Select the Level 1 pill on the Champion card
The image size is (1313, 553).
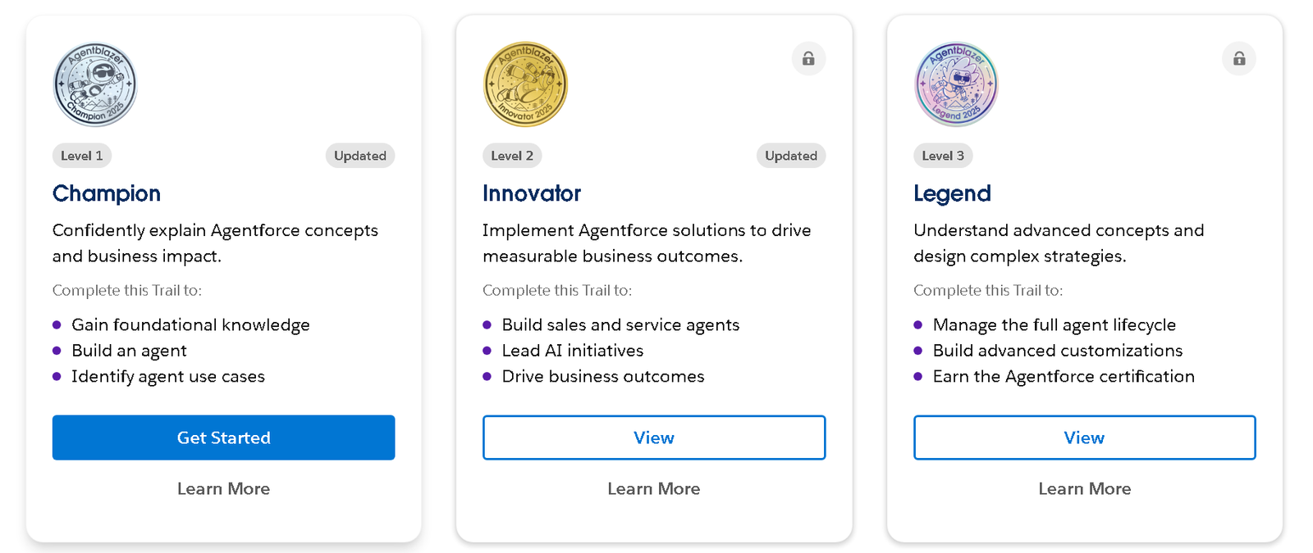[82, 156]
